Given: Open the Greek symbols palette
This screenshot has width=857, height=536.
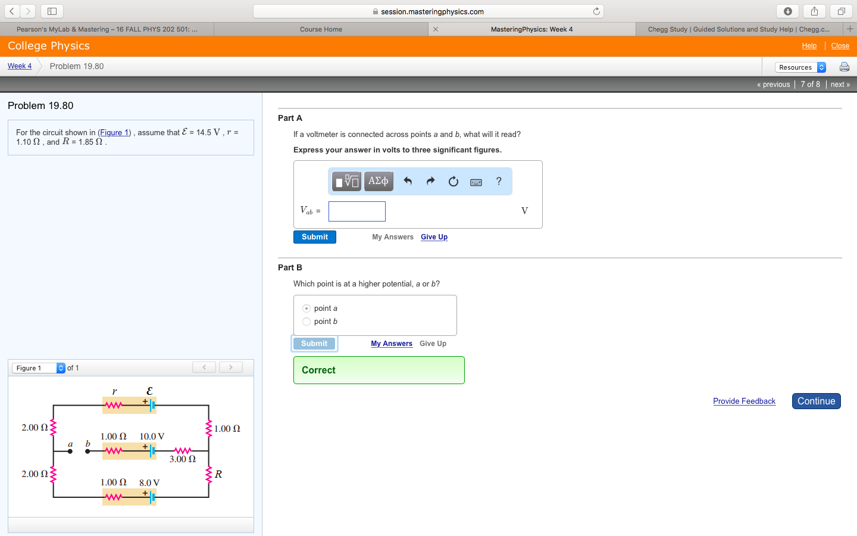Looking at the screenshot, I should pyautogui.click(x=379, y=181).
